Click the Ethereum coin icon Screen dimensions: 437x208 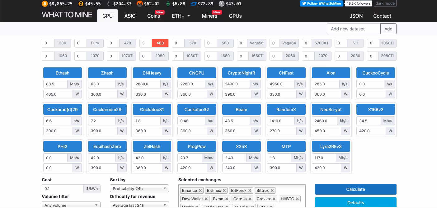point(109,4)
